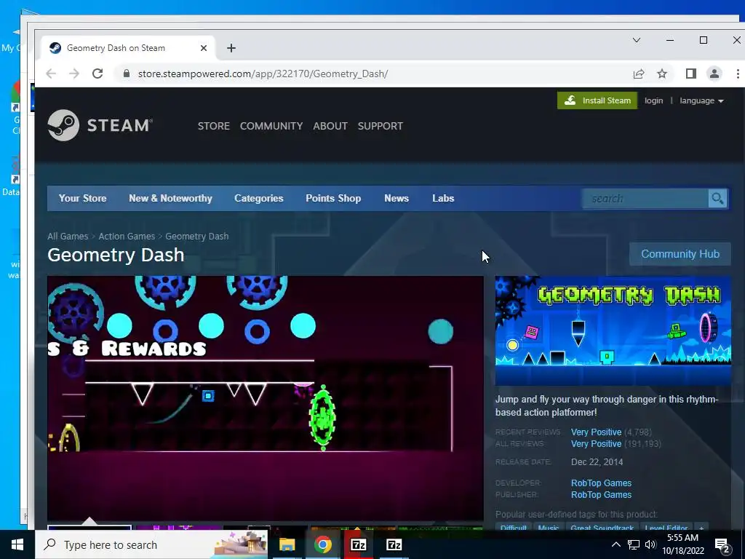Click the Geometry Dash header capsule image
This screenshot has width=745, height=559.
pos(613,331)
